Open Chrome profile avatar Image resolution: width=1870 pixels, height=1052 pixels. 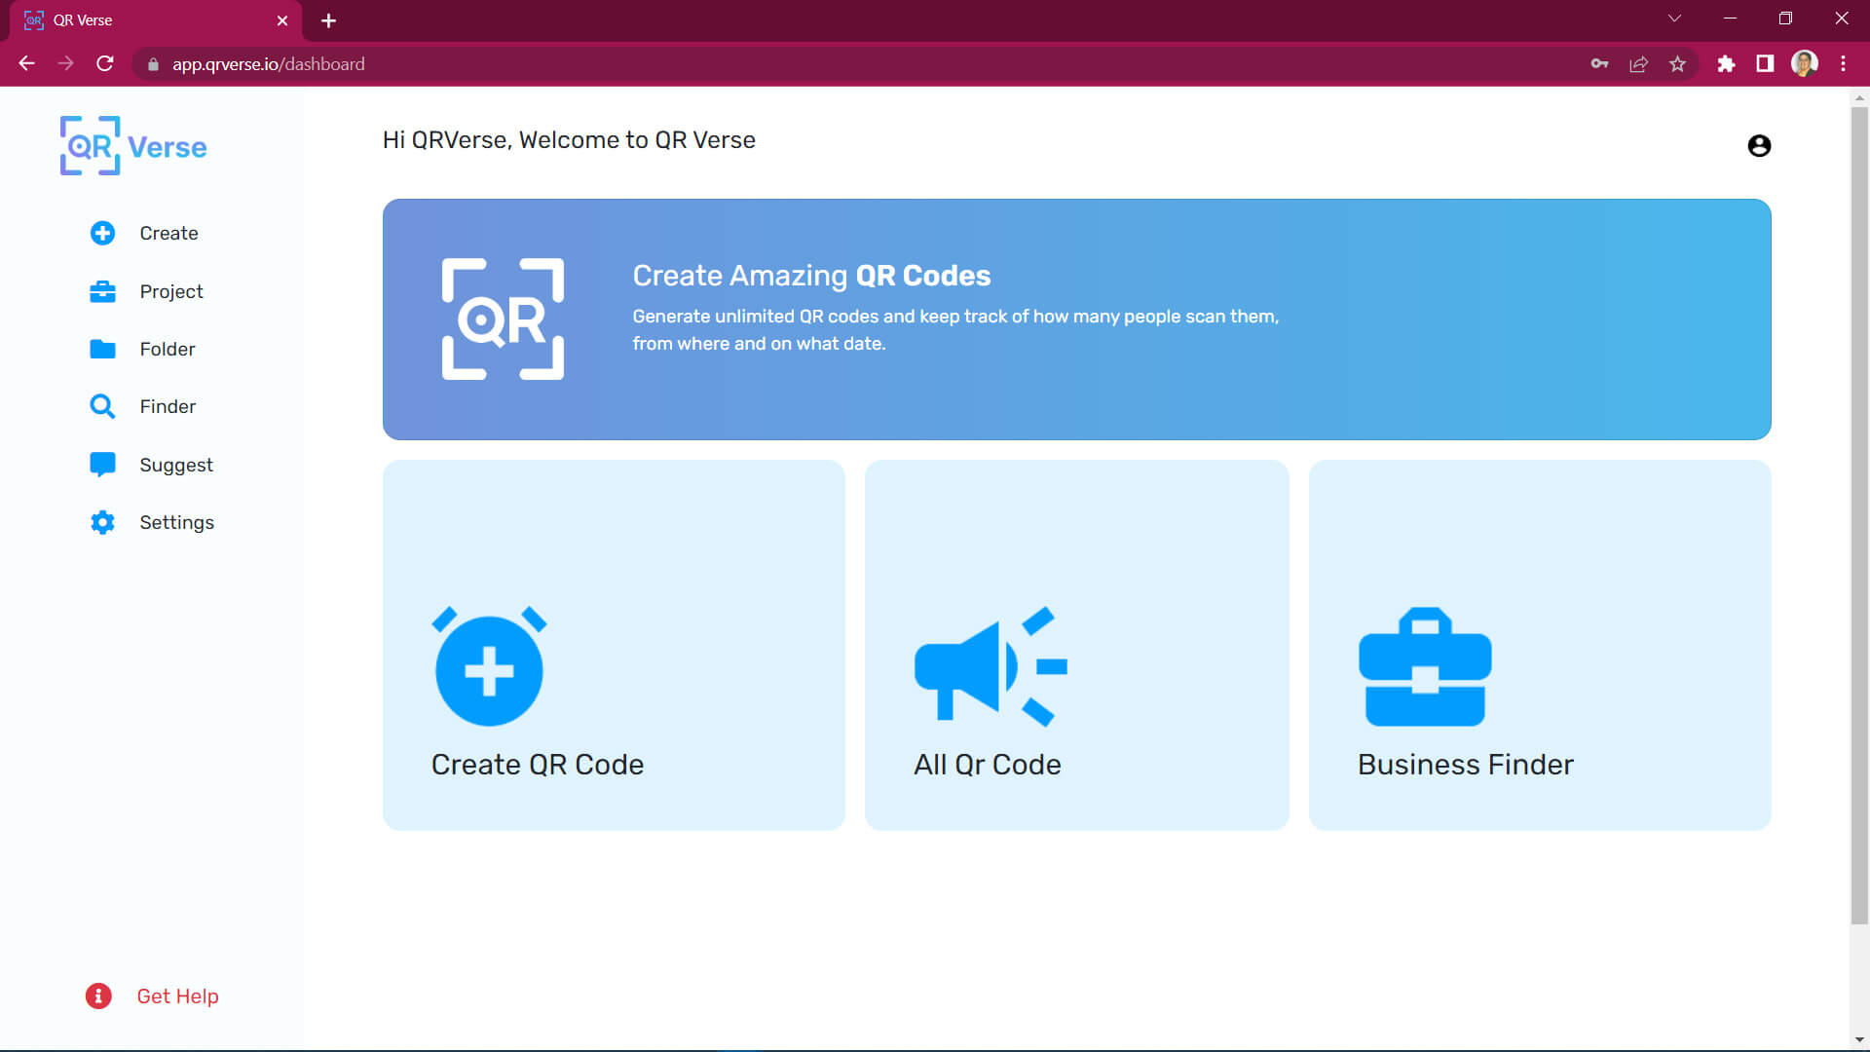1805,63
